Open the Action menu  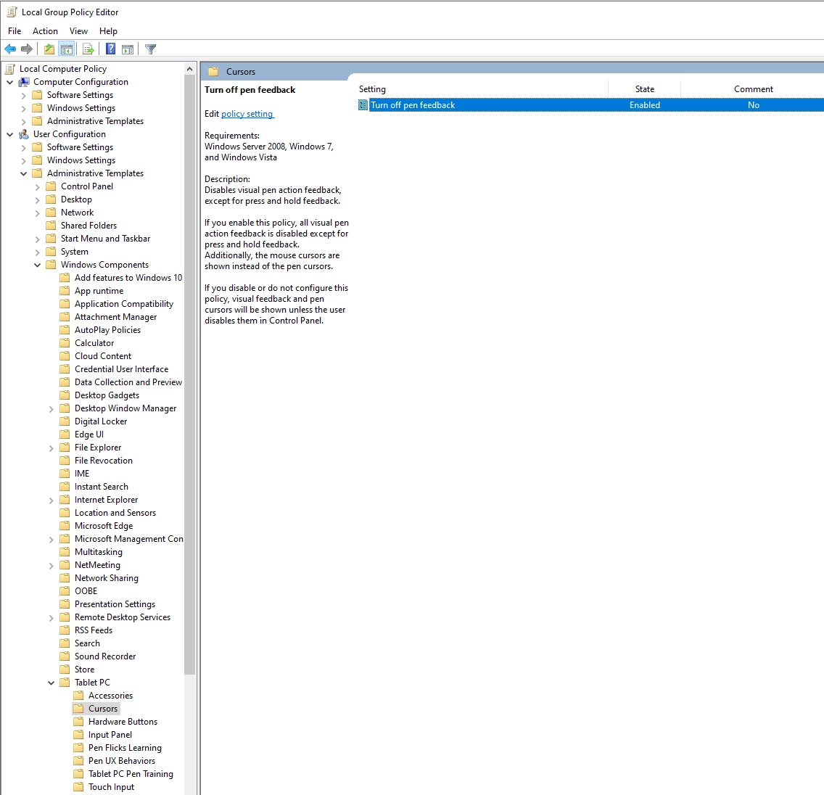click(45, 31)
